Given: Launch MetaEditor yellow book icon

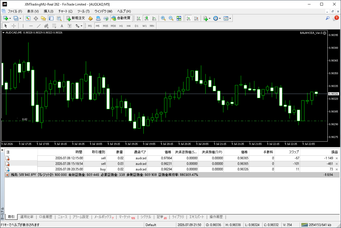Looking at the screenshot, I should point(91,18).
